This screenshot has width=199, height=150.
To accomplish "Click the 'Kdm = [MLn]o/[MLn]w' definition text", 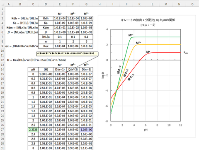I will pos(22,28).
